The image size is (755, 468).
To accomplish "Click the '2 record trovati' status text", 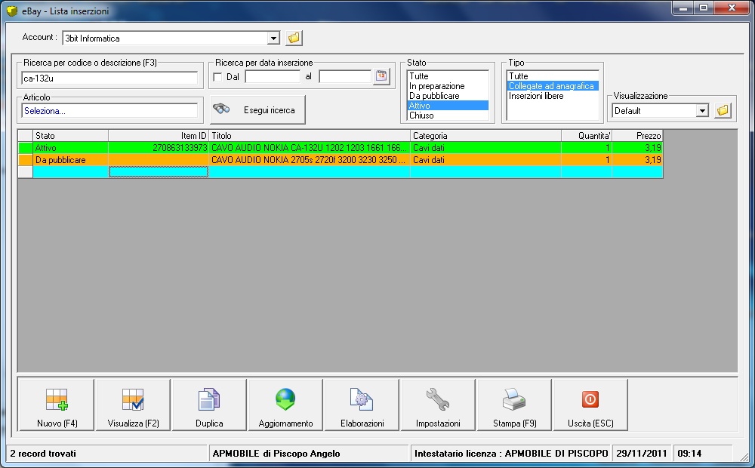I will coord(43,453).
